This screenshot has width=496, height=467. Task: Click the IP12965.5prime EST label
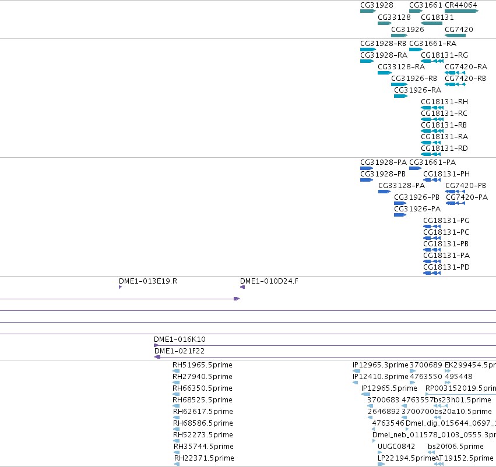pos(389,388)
